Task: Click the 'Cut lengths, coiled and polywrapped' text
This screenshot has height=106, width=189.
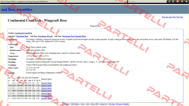Action: point(39,59)
